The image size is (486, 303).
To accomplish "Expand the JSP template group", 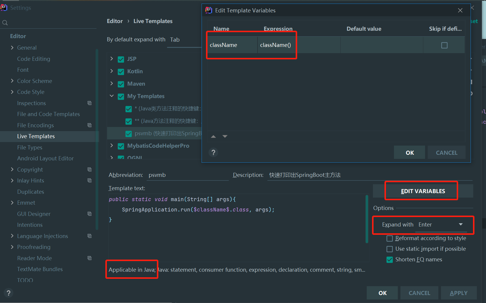I will [112, 58].
